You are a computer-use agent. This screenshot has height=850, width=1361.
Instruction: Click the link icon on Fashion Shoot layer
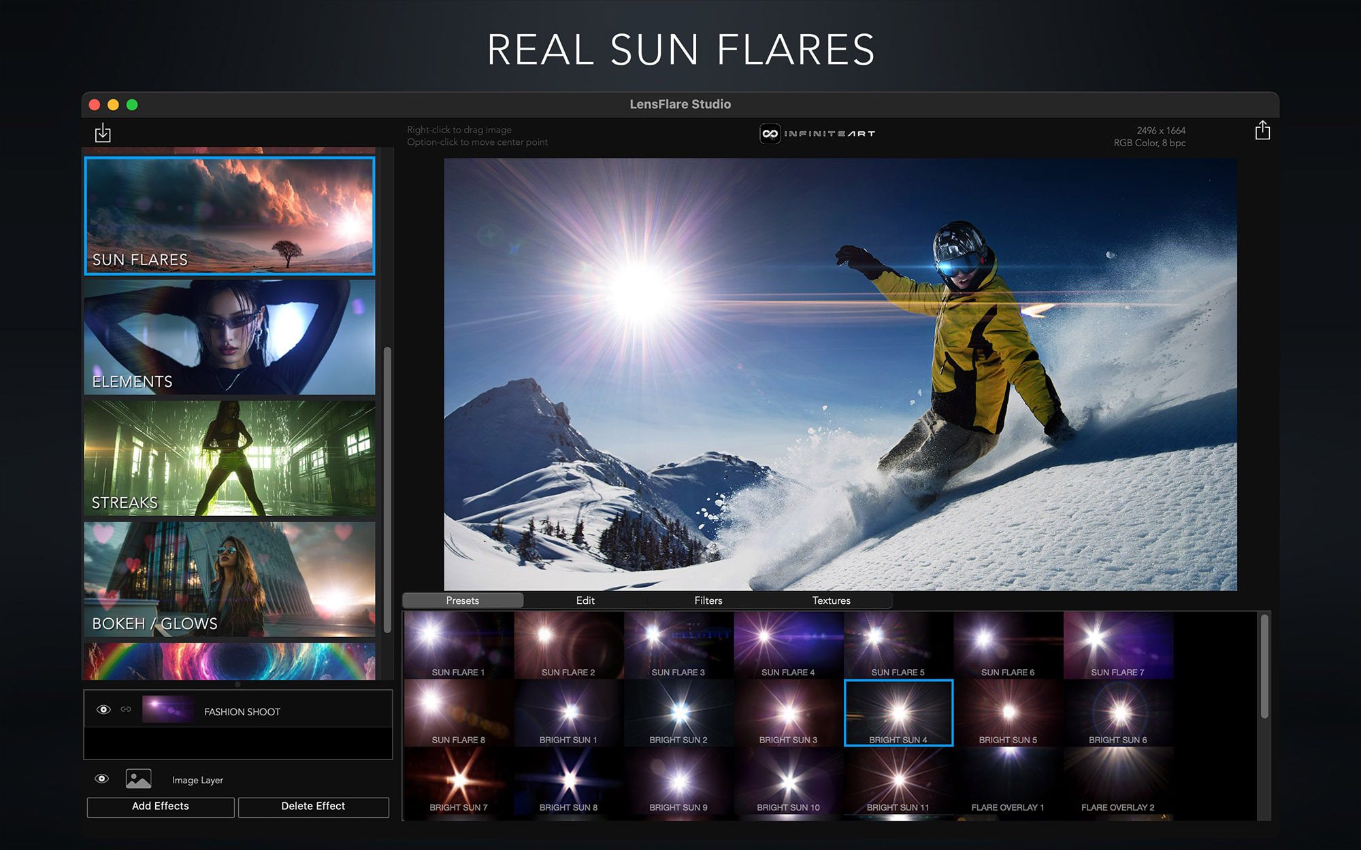[x=126, y=709]
